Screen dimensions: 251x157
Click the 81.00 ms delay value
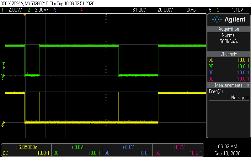pyautogui.click(x=139, y=10)
